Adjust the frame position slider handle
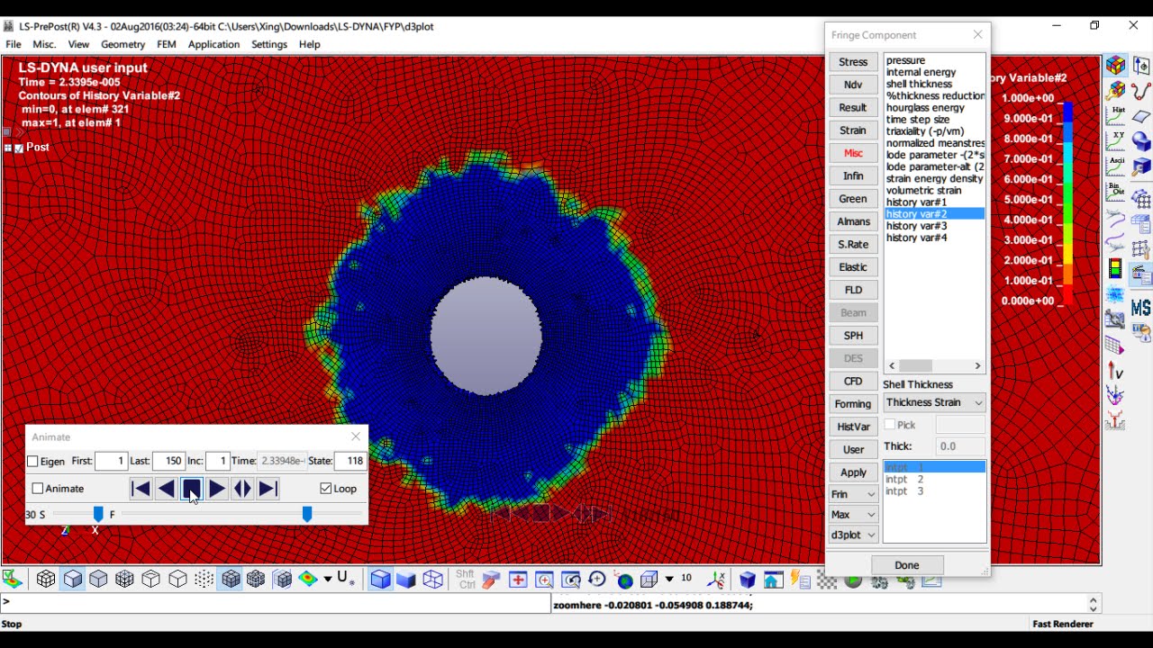 [307, 514]
